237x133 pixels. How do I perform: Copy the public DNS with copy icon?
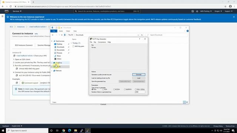coord(17,75)
